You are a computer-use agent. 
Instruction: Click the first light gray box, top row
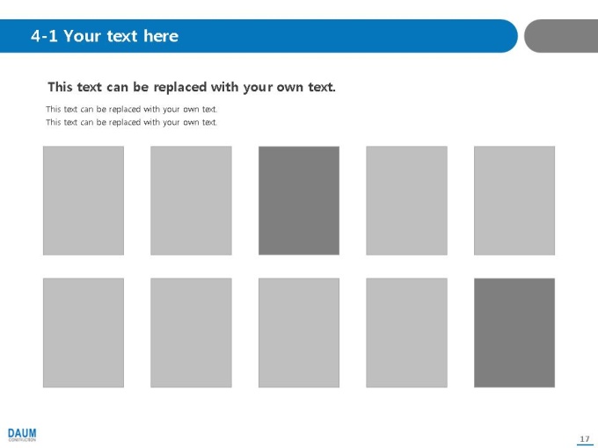84,200
